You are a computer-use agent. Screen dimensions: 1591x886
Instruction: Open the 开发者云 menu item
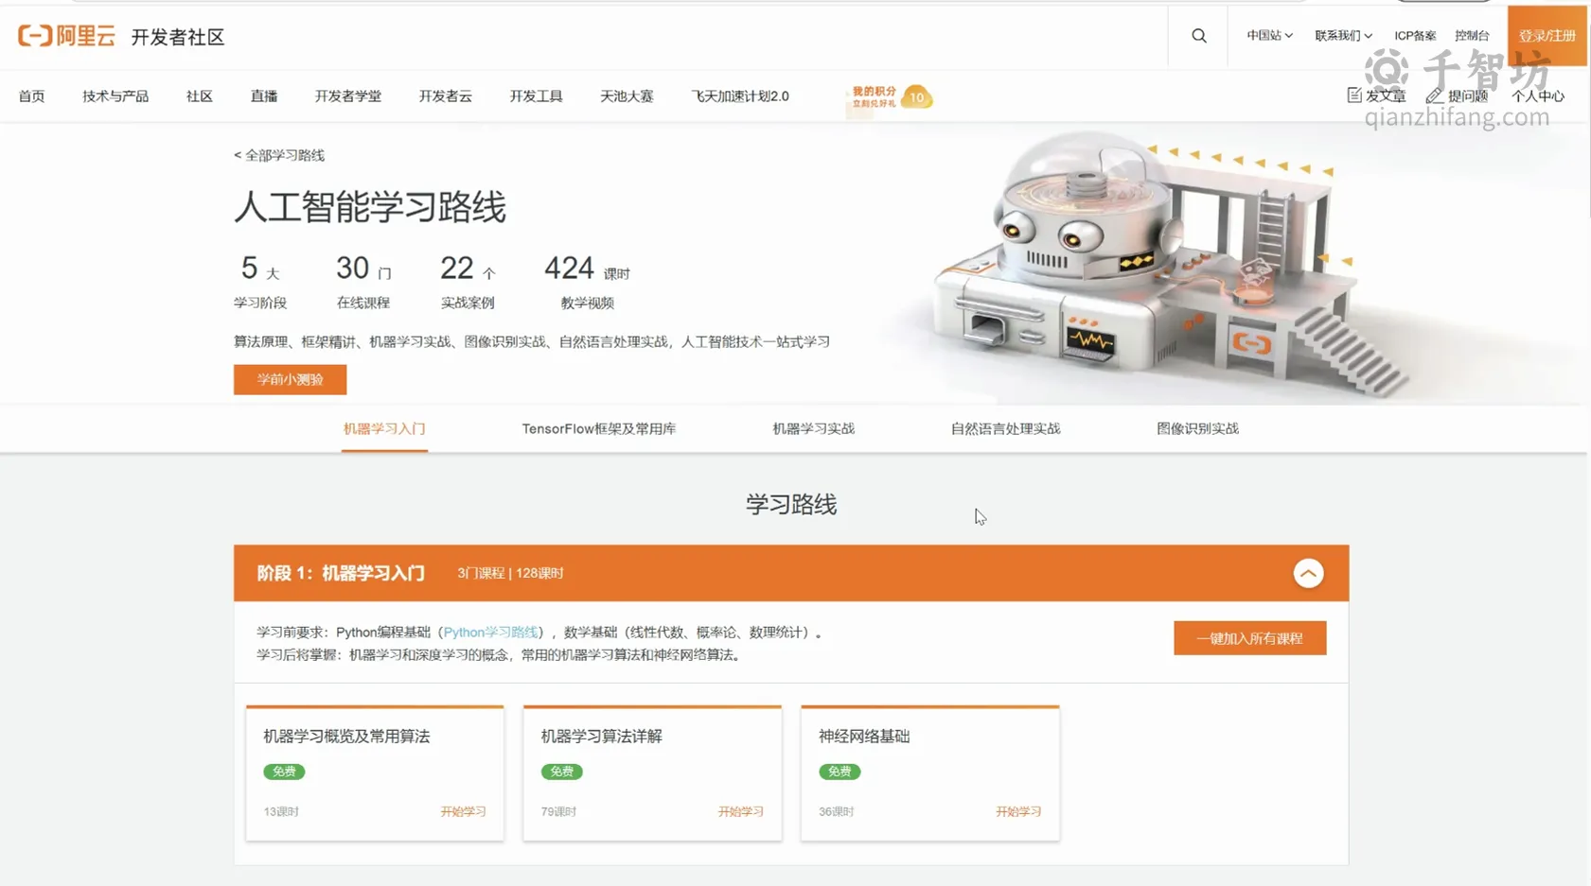[446, 96]
